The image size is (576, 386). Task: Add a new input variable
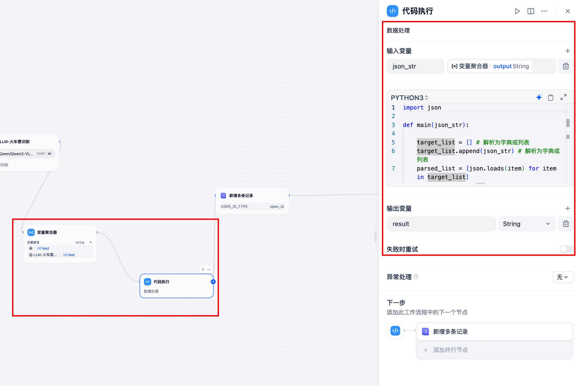[567, 51]
